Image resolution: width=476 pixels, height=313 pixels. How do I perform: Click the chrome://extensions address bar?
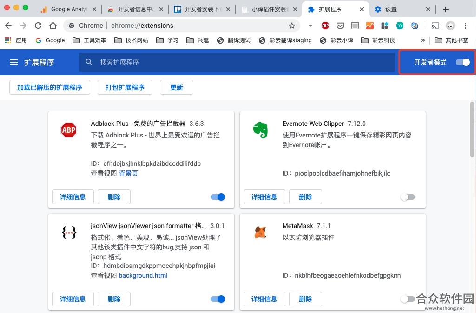click(x=182, y=26)
